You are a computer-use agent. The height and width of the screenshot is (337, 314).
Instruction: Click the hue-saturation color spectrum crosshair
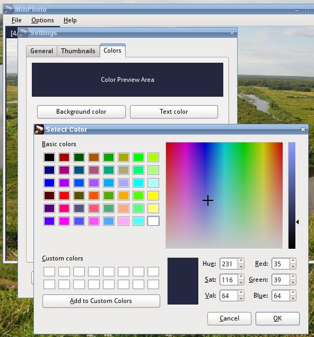tap(208, 200)
